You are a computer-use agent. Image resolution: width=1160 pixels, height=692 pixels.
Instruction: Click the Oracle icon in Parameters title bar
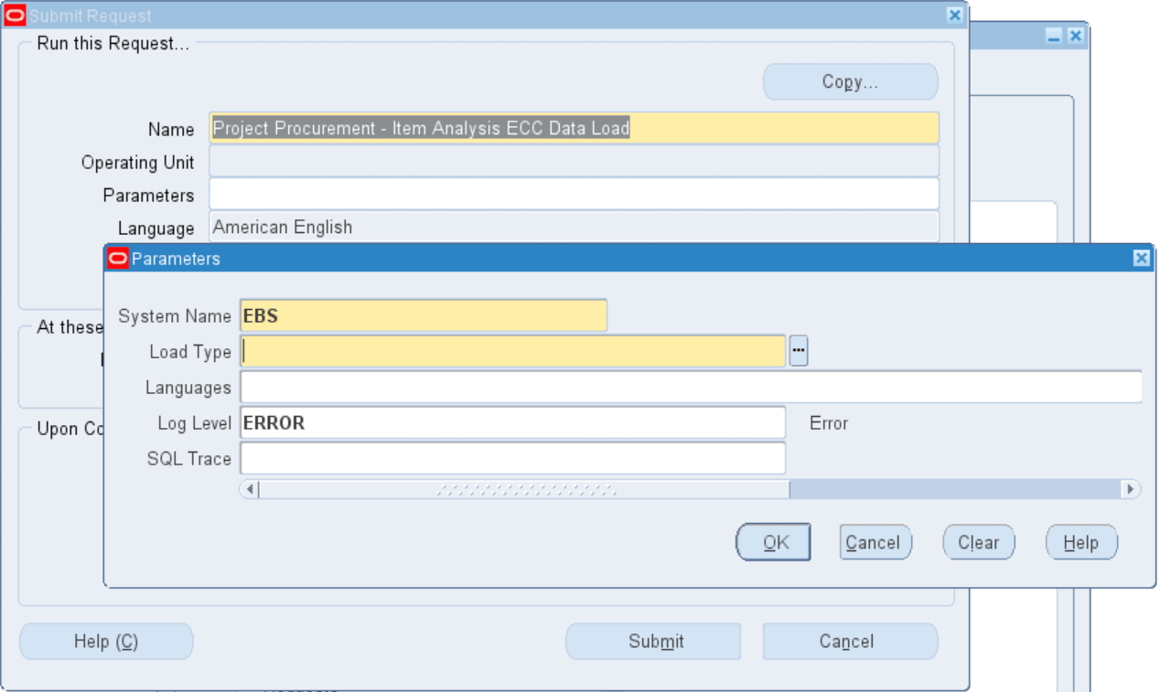(118, 259)
